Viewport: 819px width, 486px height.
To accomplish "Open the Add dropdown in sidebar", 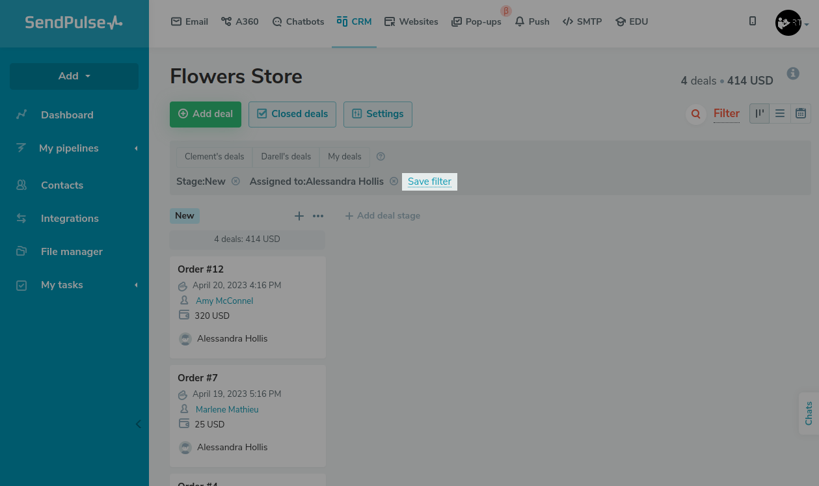I will [74, 76].
